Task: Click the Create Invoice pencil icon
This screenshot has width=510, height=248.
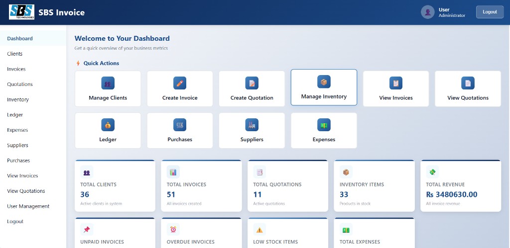Action: coord(180,83)
